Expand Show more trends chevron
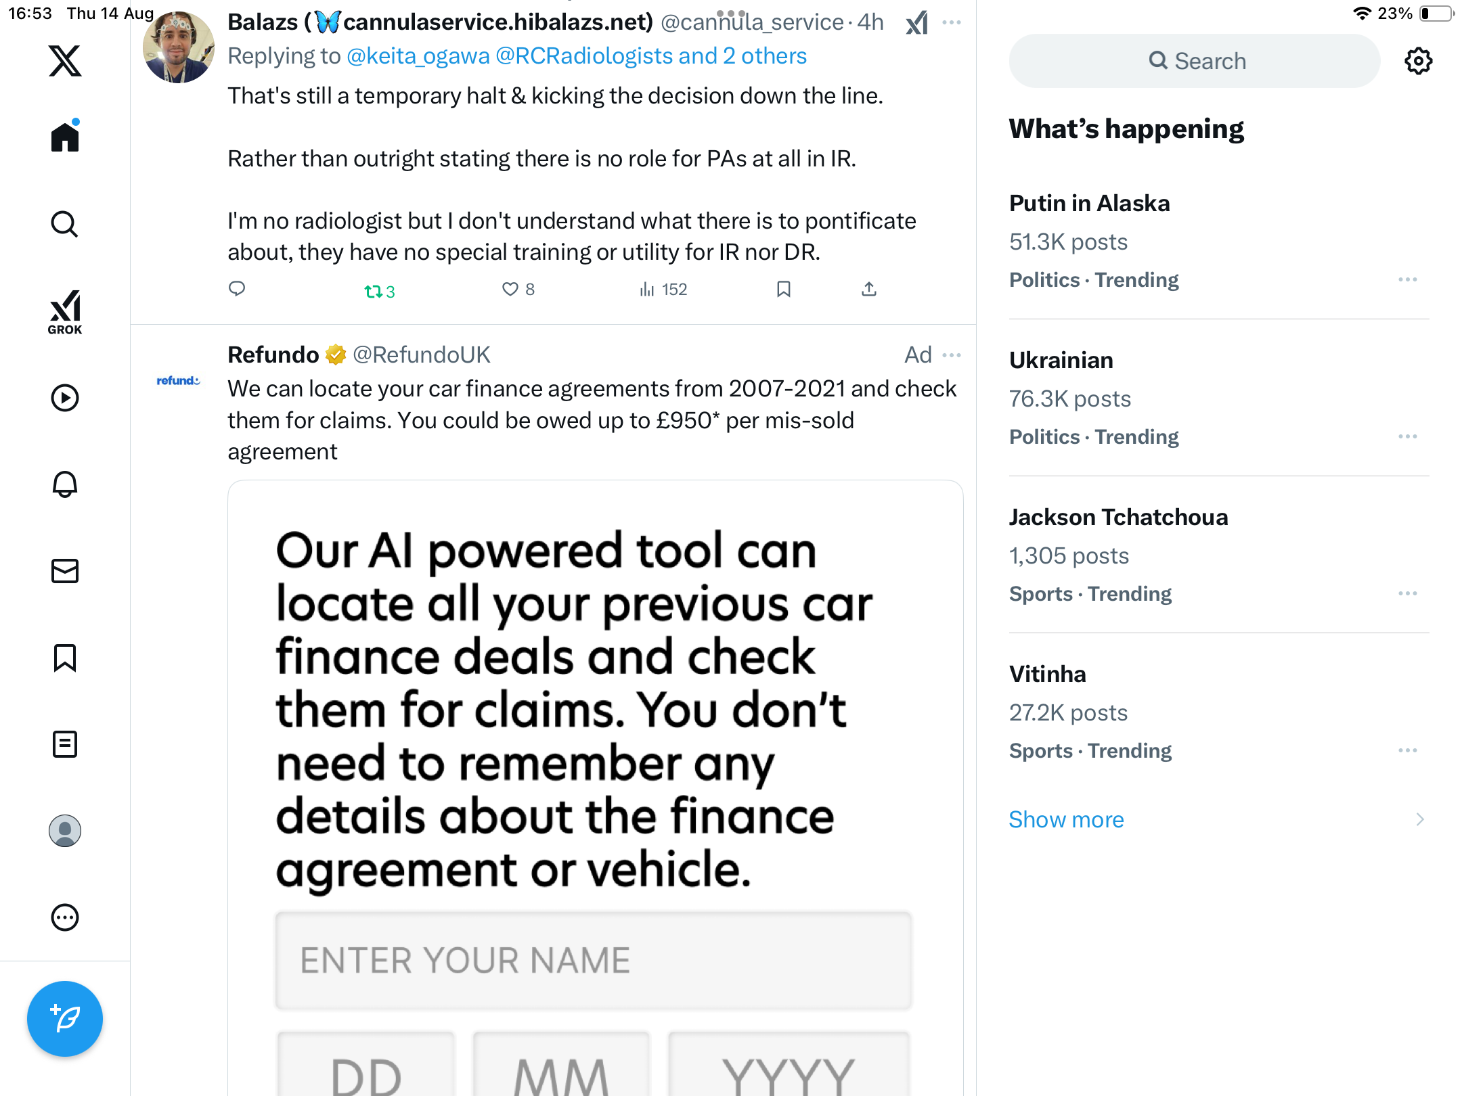 (x=1419, y=819)
